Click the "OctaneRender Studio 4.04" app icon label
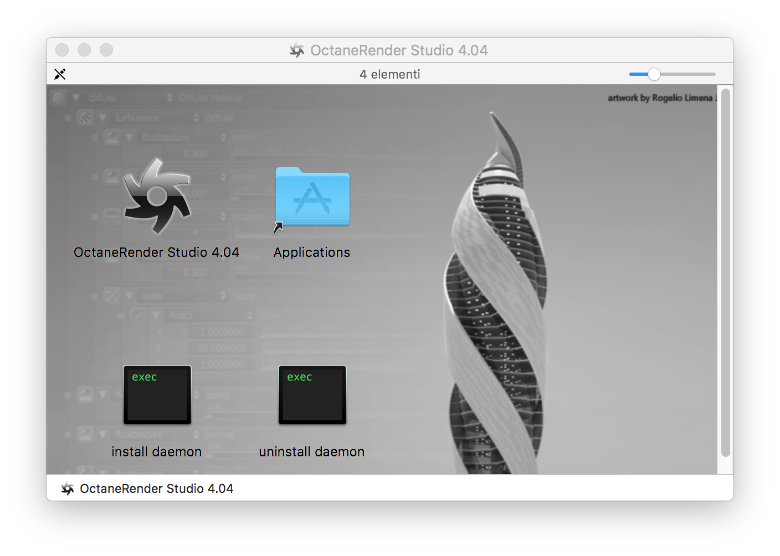780x556 pixels. coord(157,253)
